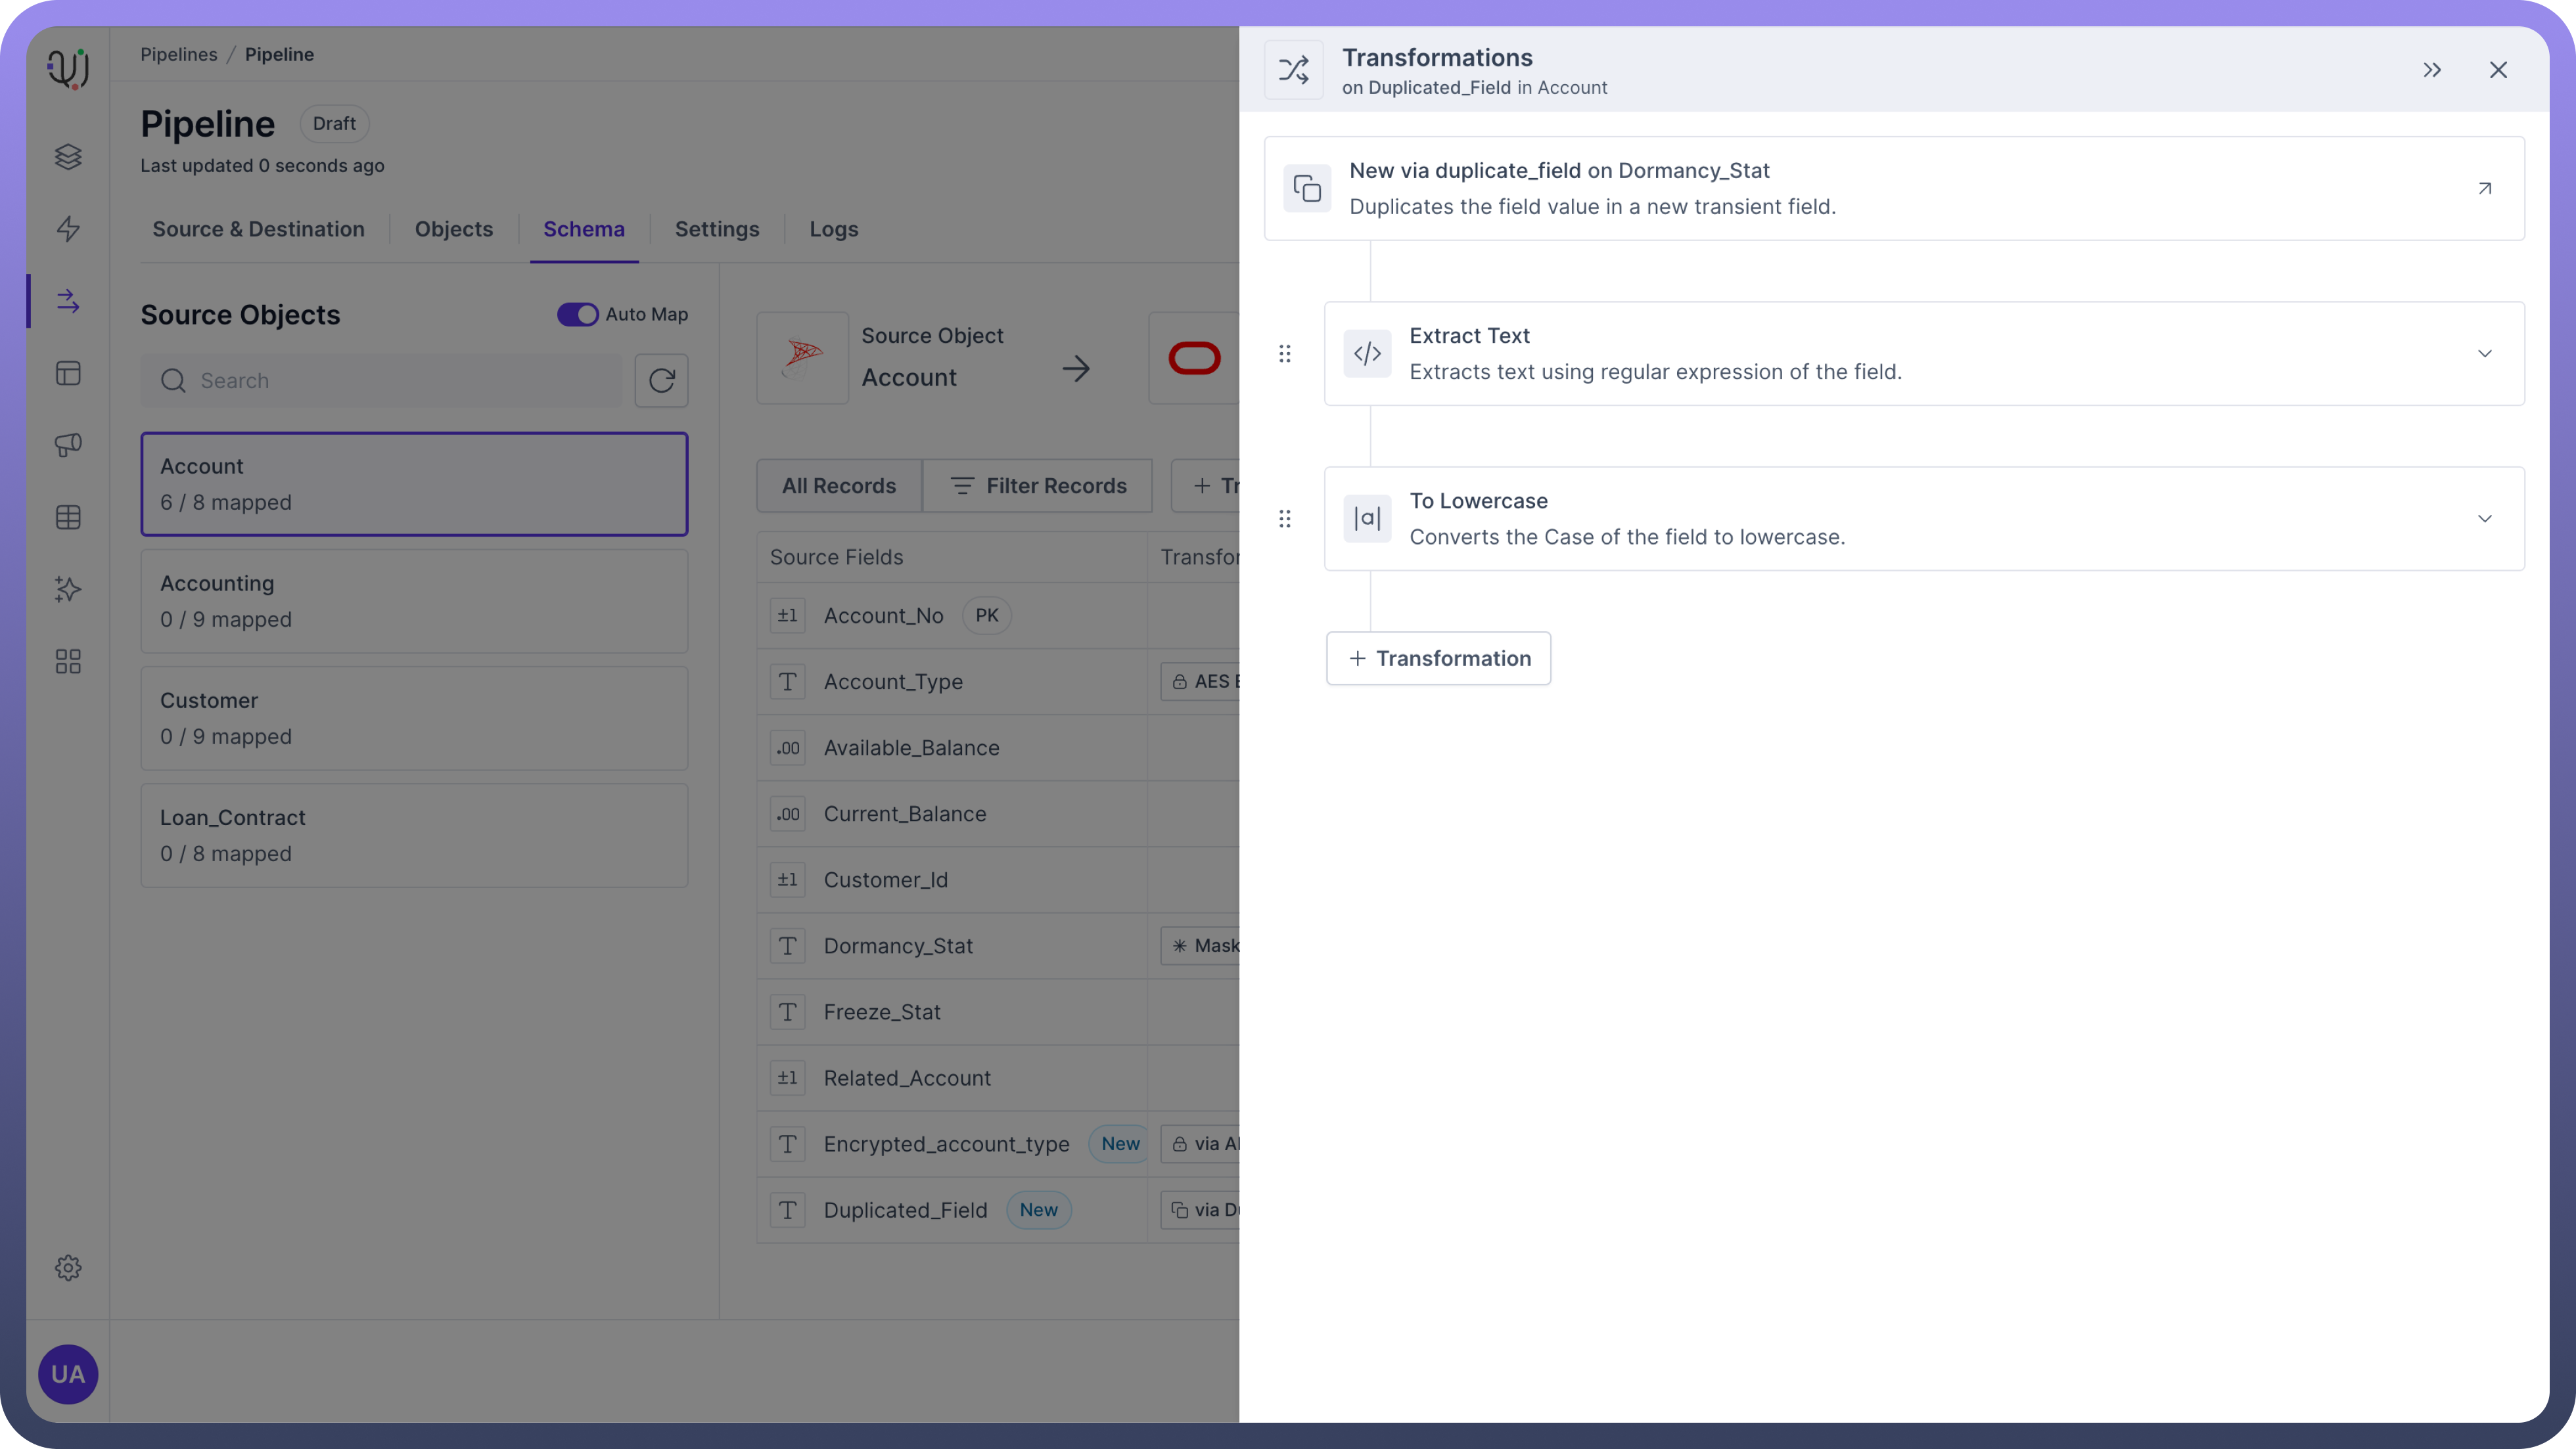Open the lightning bolt sidebar icon
This screenshot has height=1449, width=2576.
pos(68,229)
